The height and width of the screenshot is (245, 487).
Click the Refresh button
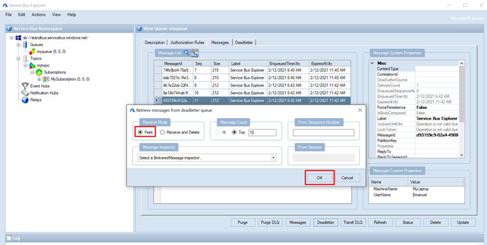coord(380,222)
